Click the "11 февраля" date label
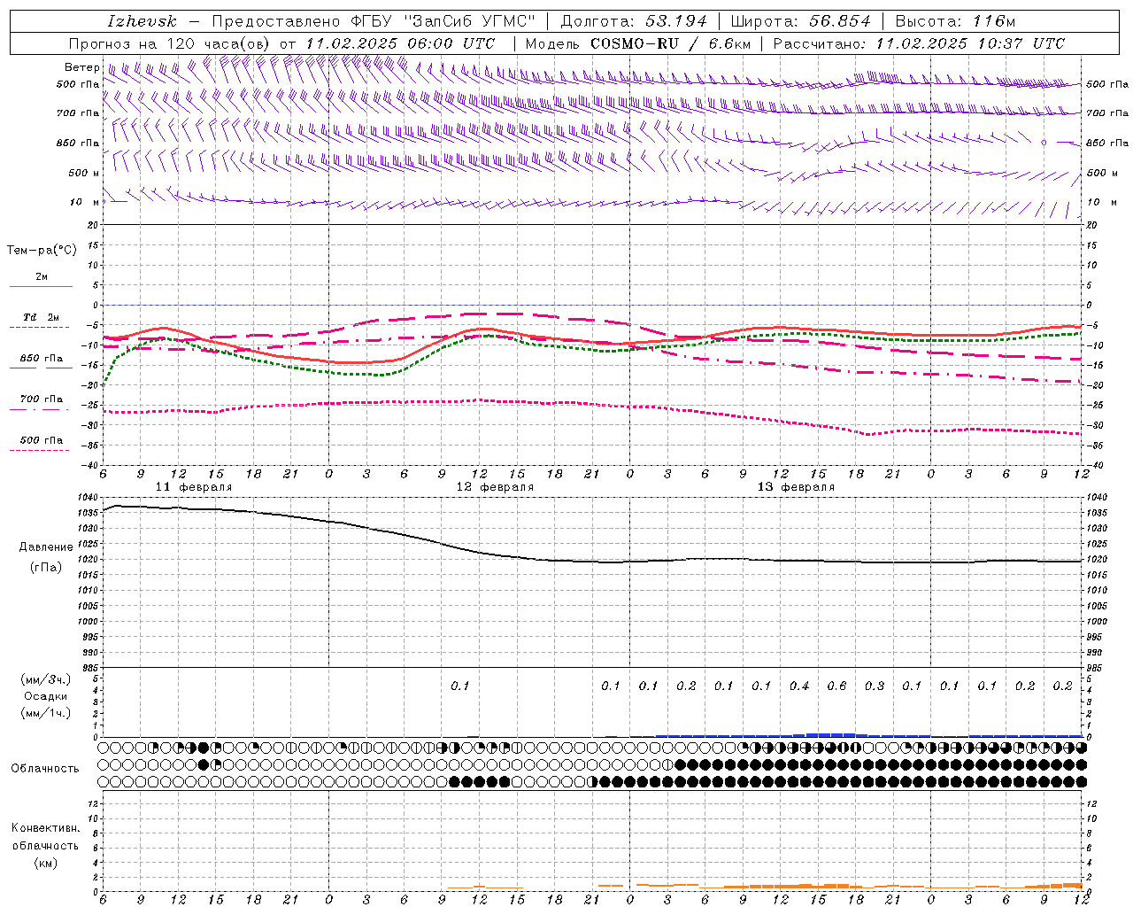The width and height of the screenshot is (1133, 907). click(x=194, y=487)
